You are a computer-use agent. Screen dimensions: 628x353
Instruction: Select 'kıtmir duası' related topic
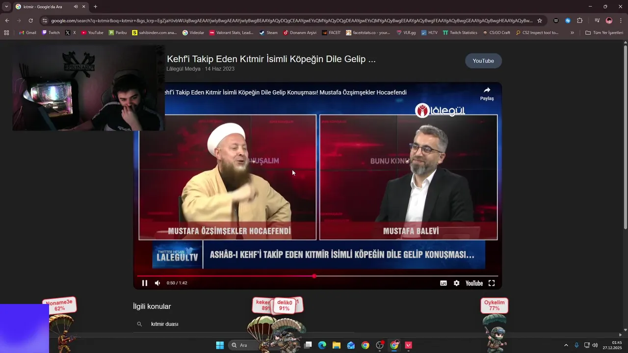(x=165, y=324)
